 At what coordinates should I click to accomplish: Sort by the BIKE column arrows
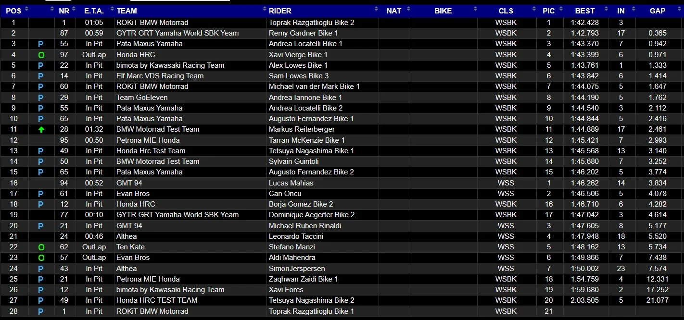pos(475,10)
